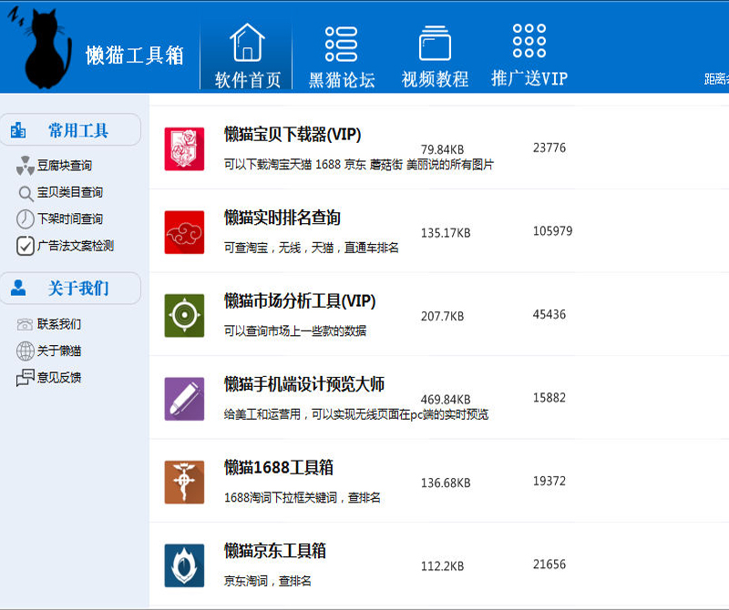
Task: Open 意见反馈 feedback page
Action: tap(59, 378)
